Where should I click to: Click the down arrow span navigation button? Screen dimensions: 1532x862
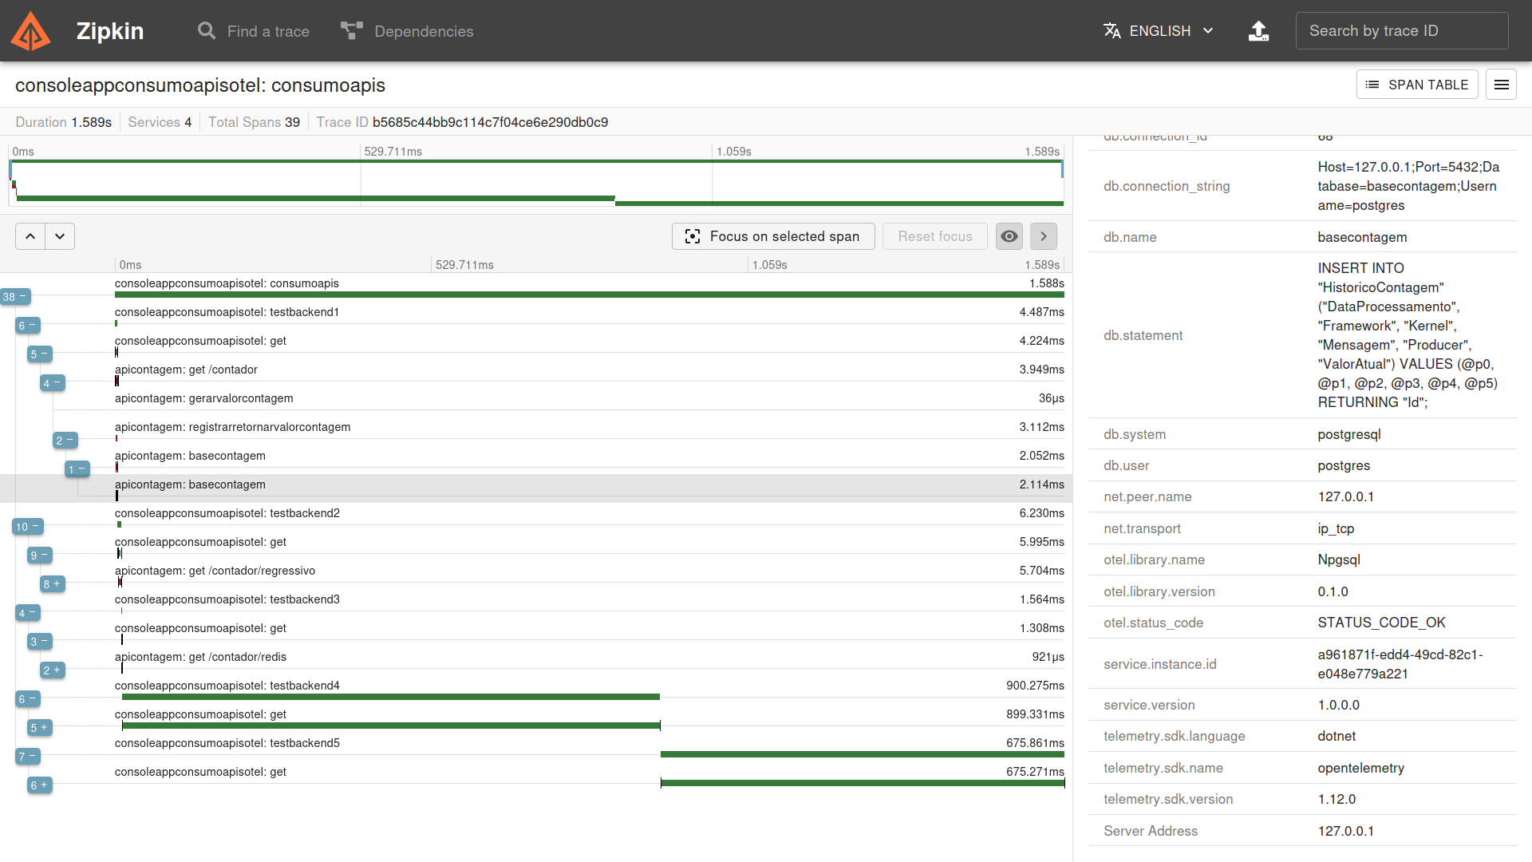tap(60, 236)
